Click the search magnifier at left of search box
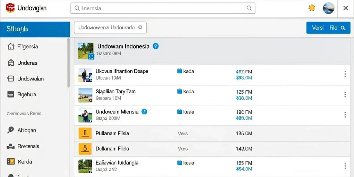Image resolution: width=354 pixels, height=177 pixels. pyautogui.click(x=77, y=8)
